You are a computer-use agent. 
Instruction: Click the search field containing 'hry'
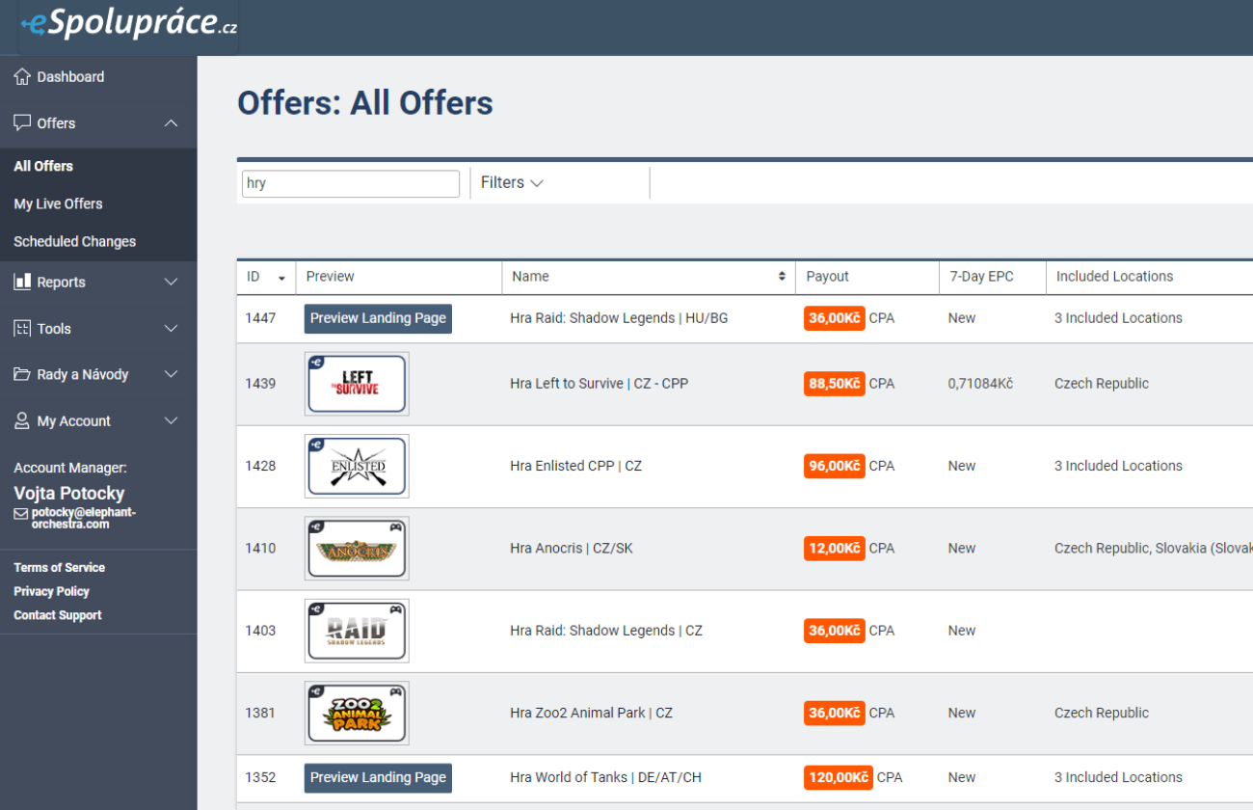(350, 183)
